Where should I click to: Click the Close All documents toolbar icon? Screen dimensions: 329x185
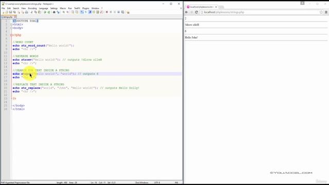(x=23, y=12)
